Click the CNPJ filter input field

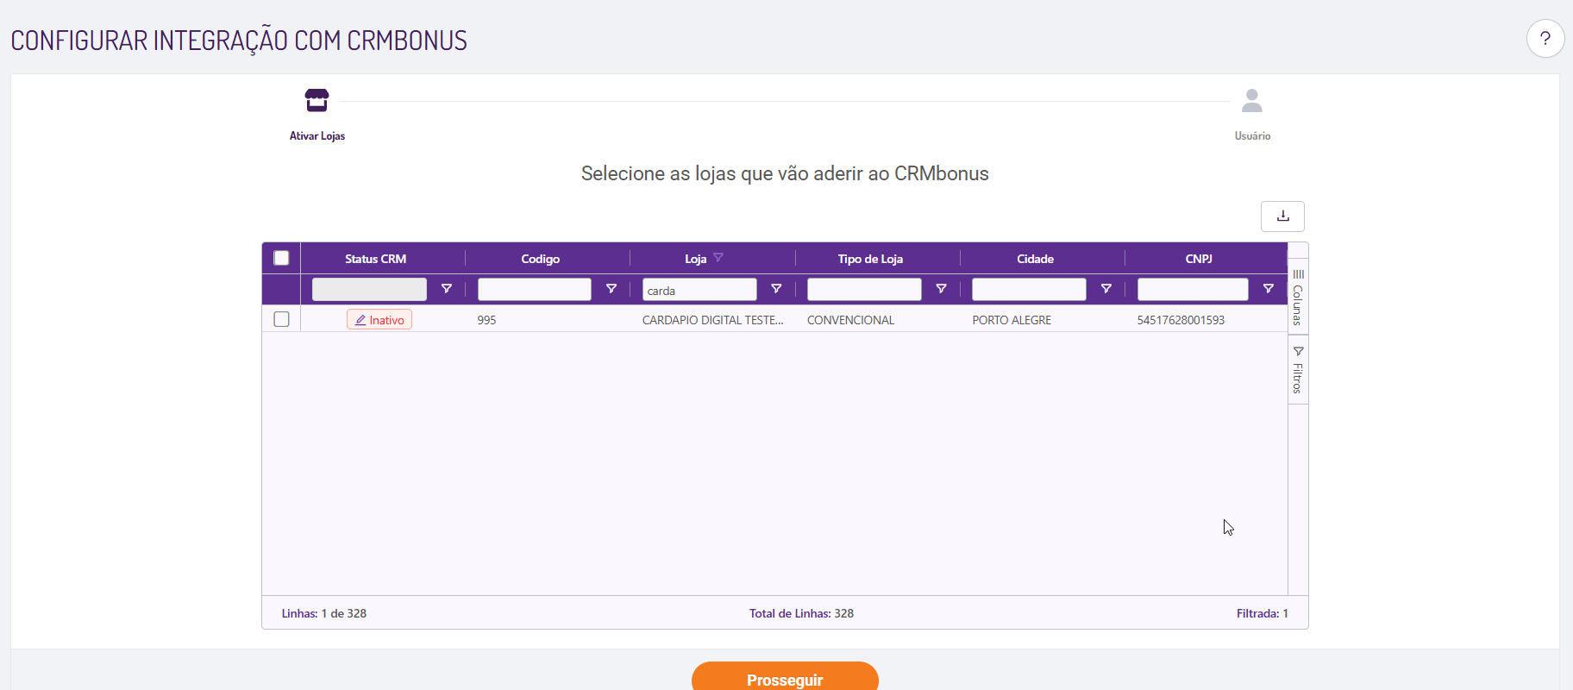point(1193,289)
